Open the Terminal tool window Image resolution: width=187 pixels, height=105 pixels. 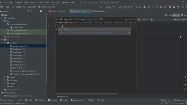click(x=53, y=100)
